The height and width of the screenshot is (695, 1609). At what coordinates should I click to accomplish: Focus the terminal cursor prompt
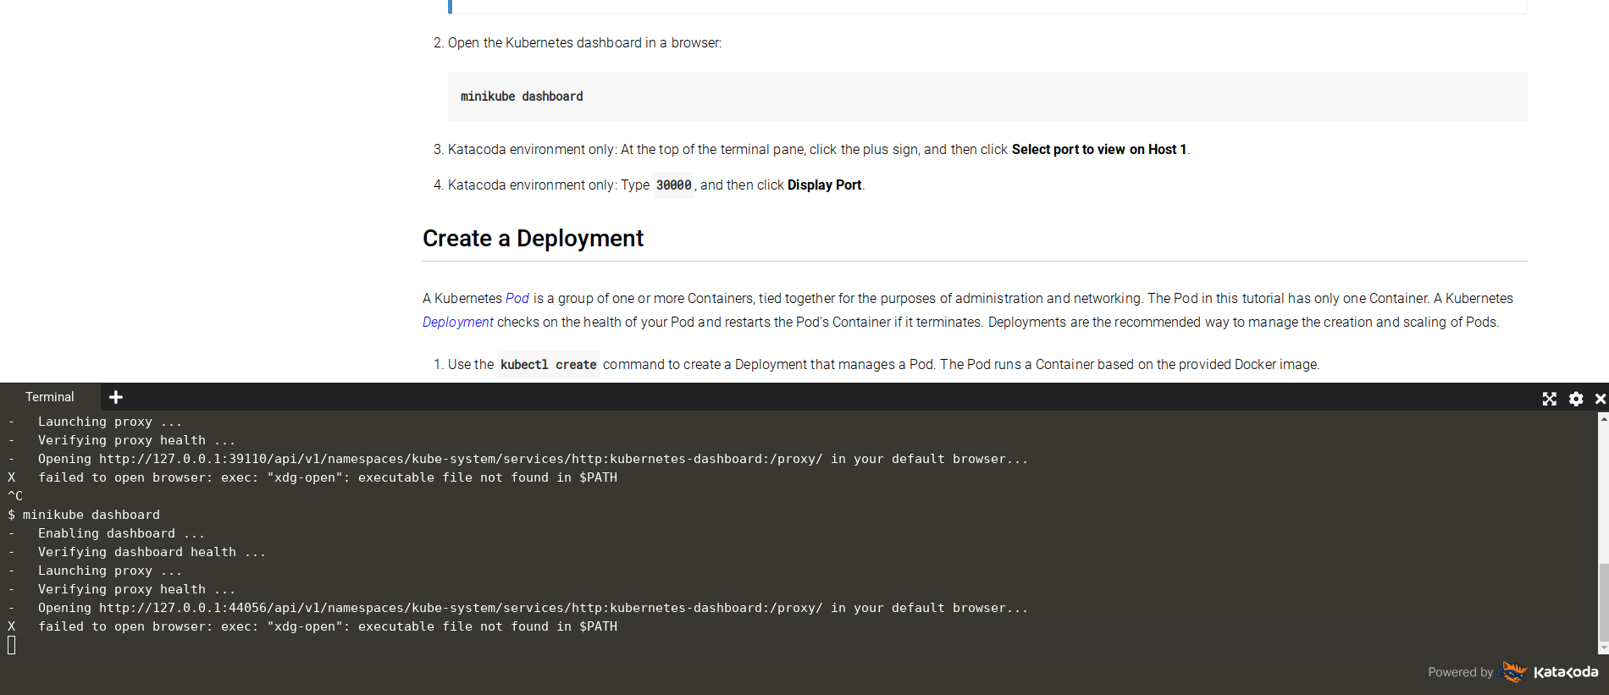pyautogui.click(x=12, y=645)
